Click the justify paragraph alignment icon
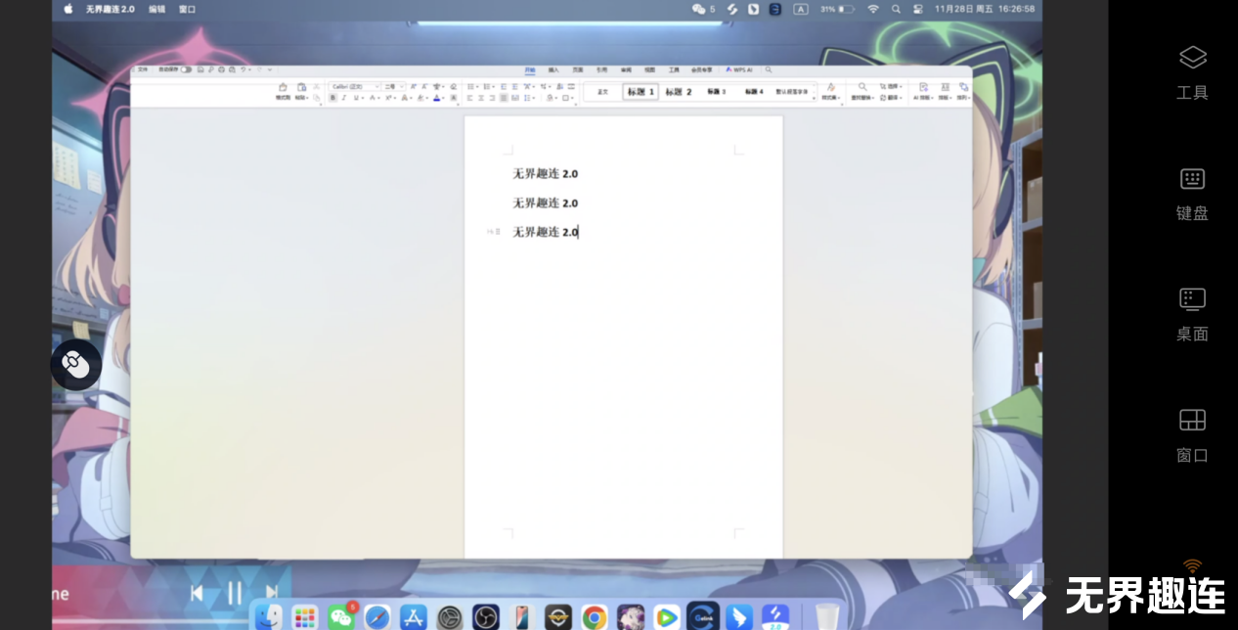 coord(504,98)
